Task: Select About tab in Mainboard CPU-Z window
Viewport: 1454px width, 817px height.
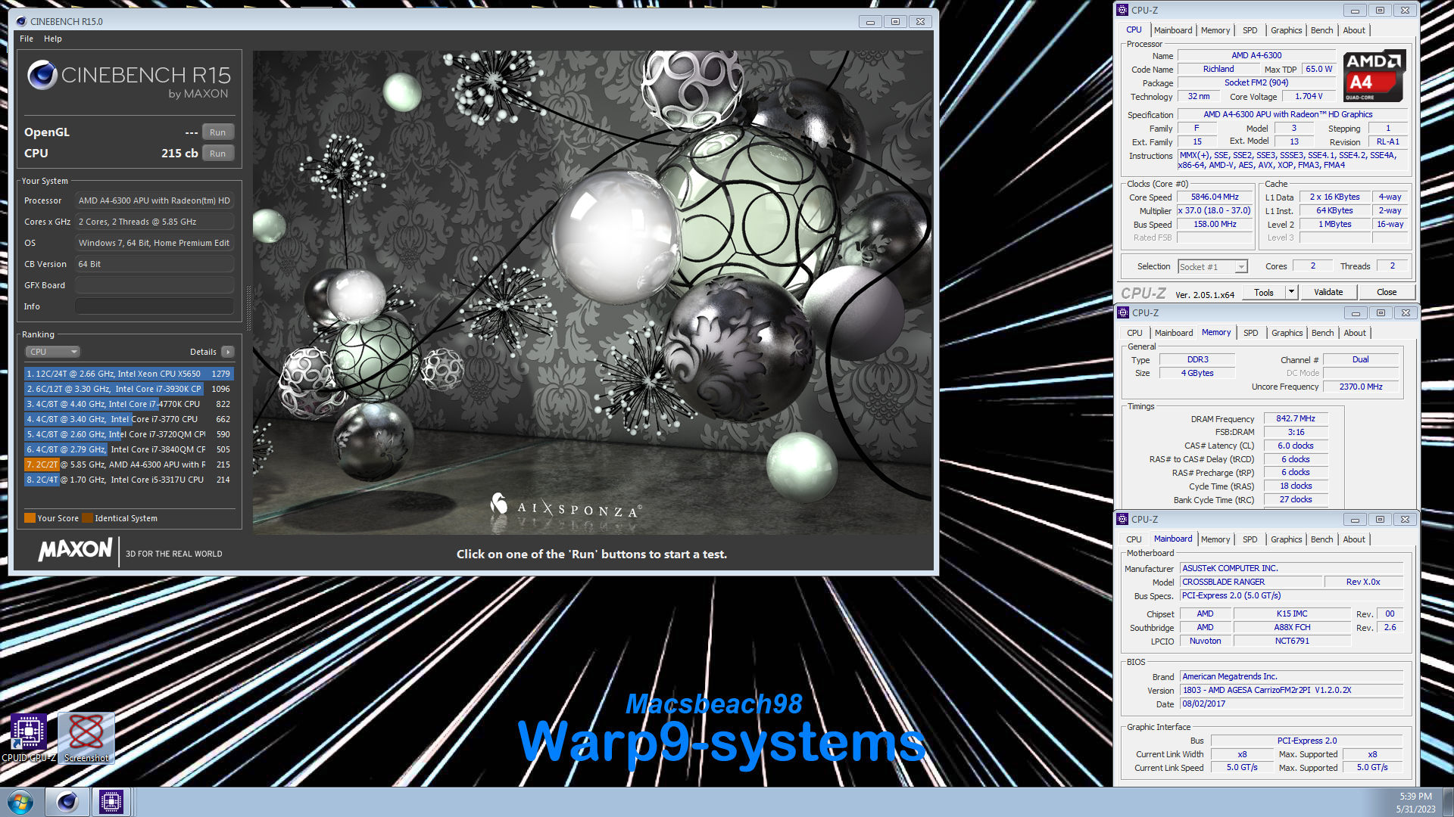Action: (1354, 539)
